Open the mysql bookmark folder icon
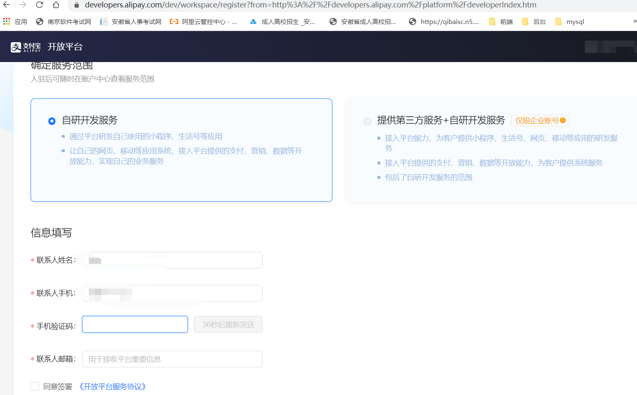This screenshot has height=395, width=637. [559, 21]
